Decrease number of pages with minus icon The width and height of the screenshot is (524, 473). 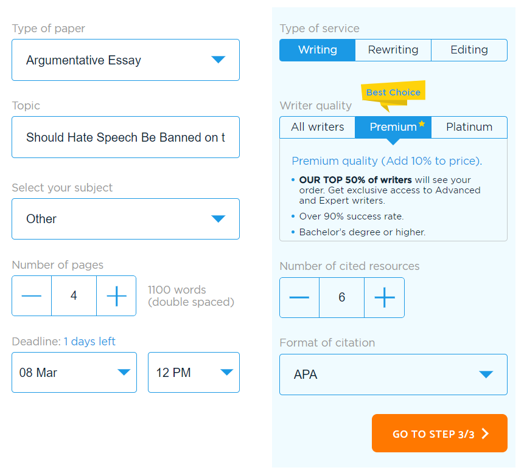click(32, 295)
